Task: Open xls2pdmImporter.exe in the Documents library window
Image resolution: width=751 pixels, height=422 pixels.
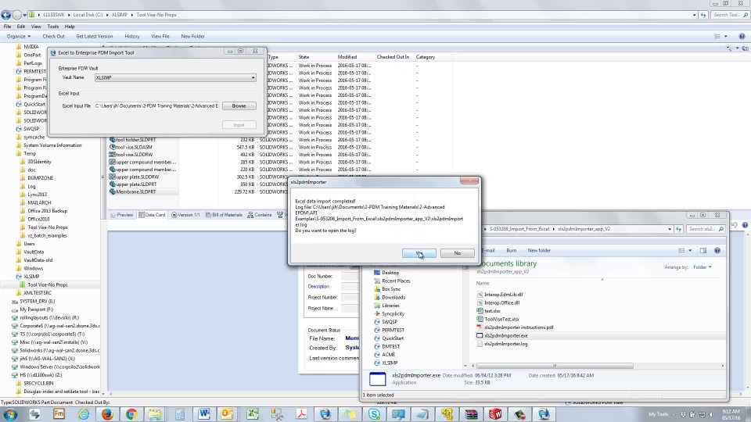Action: [x=506, y=336]
